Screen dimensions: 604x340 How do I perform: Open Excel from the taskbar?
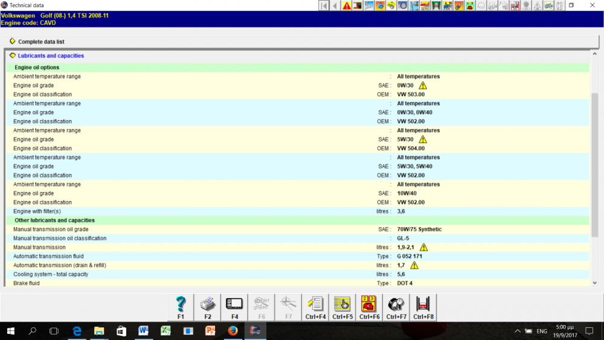[165, 331]
